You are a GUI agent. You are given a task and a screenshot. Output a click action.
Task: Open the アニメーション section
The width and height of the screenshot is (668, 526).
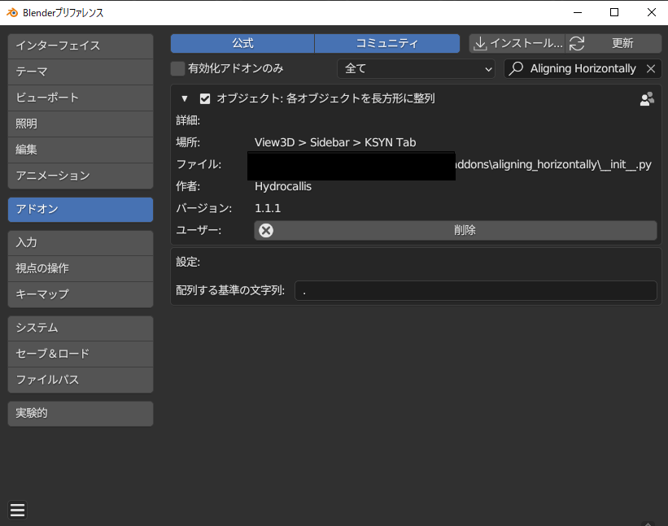[x=81, y=176]
